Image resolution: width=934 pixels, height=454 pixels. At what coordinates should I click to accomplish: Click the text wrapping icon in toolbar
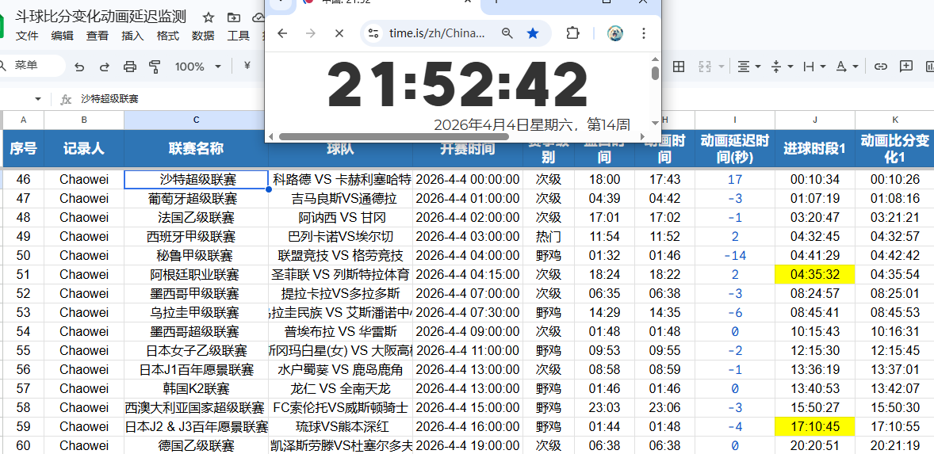tap(808, 67)
